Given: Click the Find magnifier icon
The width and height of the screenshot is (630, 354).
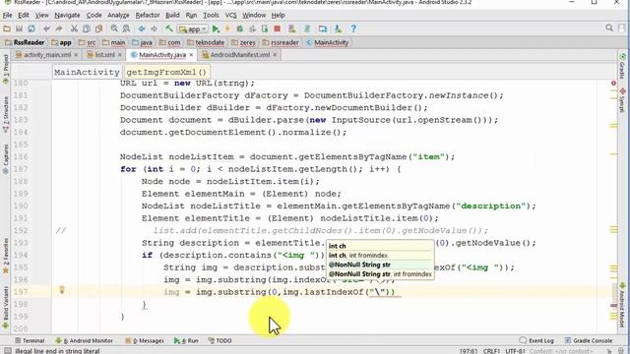Looking at the screenshot, I should click(x=114, y=29).
